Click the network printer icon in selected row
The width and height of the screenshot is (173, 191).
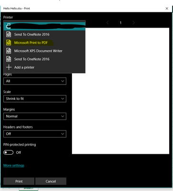coord(8,26)
